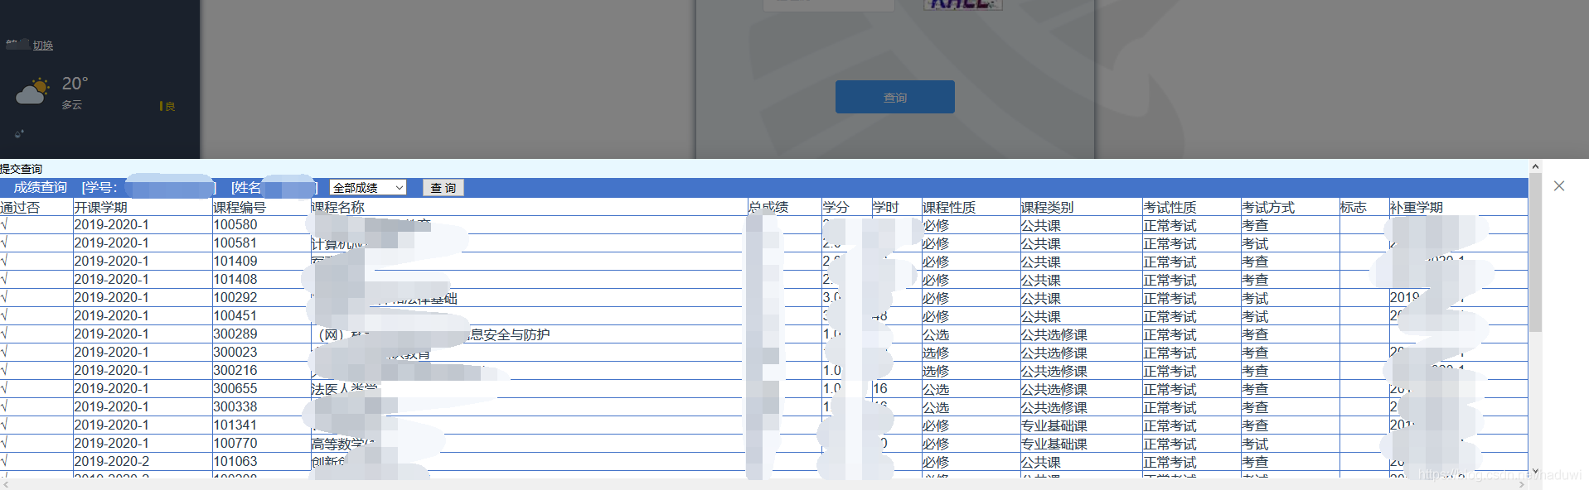Click the 切换 link in the sidebar
Image resolution: width=1589 pixels, height=490 pixels.
tap(43, 46)
